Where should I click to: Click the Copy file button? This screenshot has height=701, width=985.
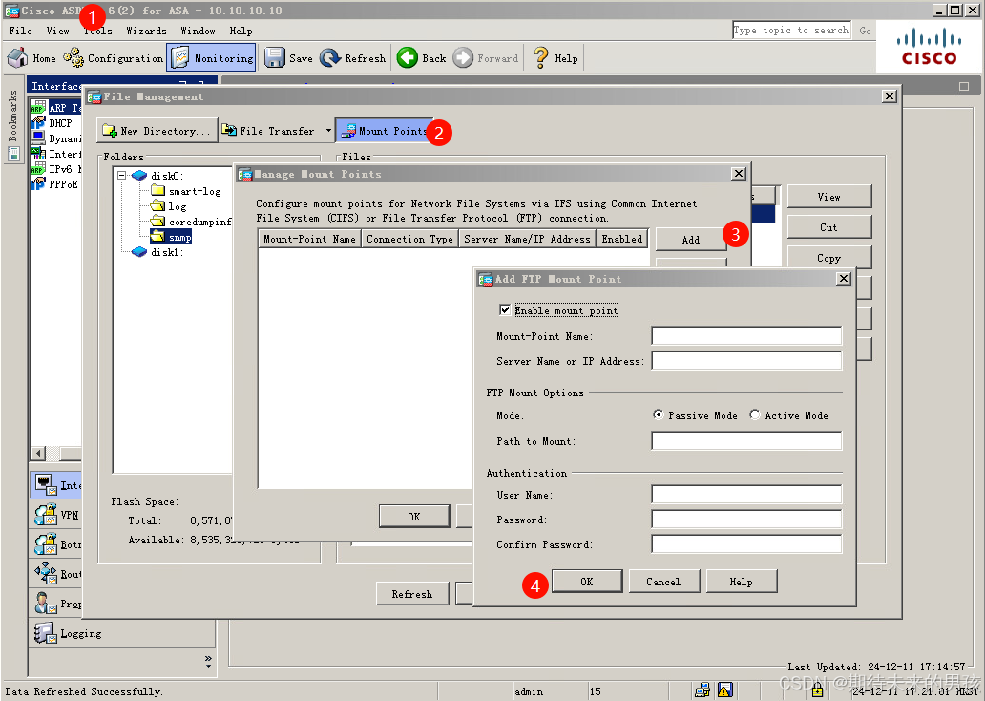point(829,258)
